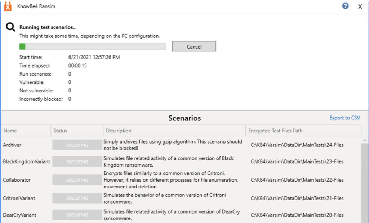Viewport: 369px width, 223px height.
Task: Open the Export to CSV link
Action: (344, 118)
